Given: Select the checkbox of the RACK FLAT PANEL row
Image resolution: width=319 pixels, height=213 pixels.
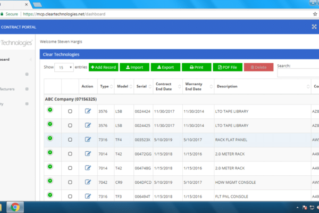Looking at the screenshot, I should coord(70,140).
